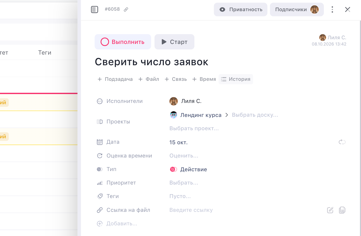The width and height of the screenshot is (361, 236).
Task: Click the Приоритет bars icon
Action: coord(100,183)
